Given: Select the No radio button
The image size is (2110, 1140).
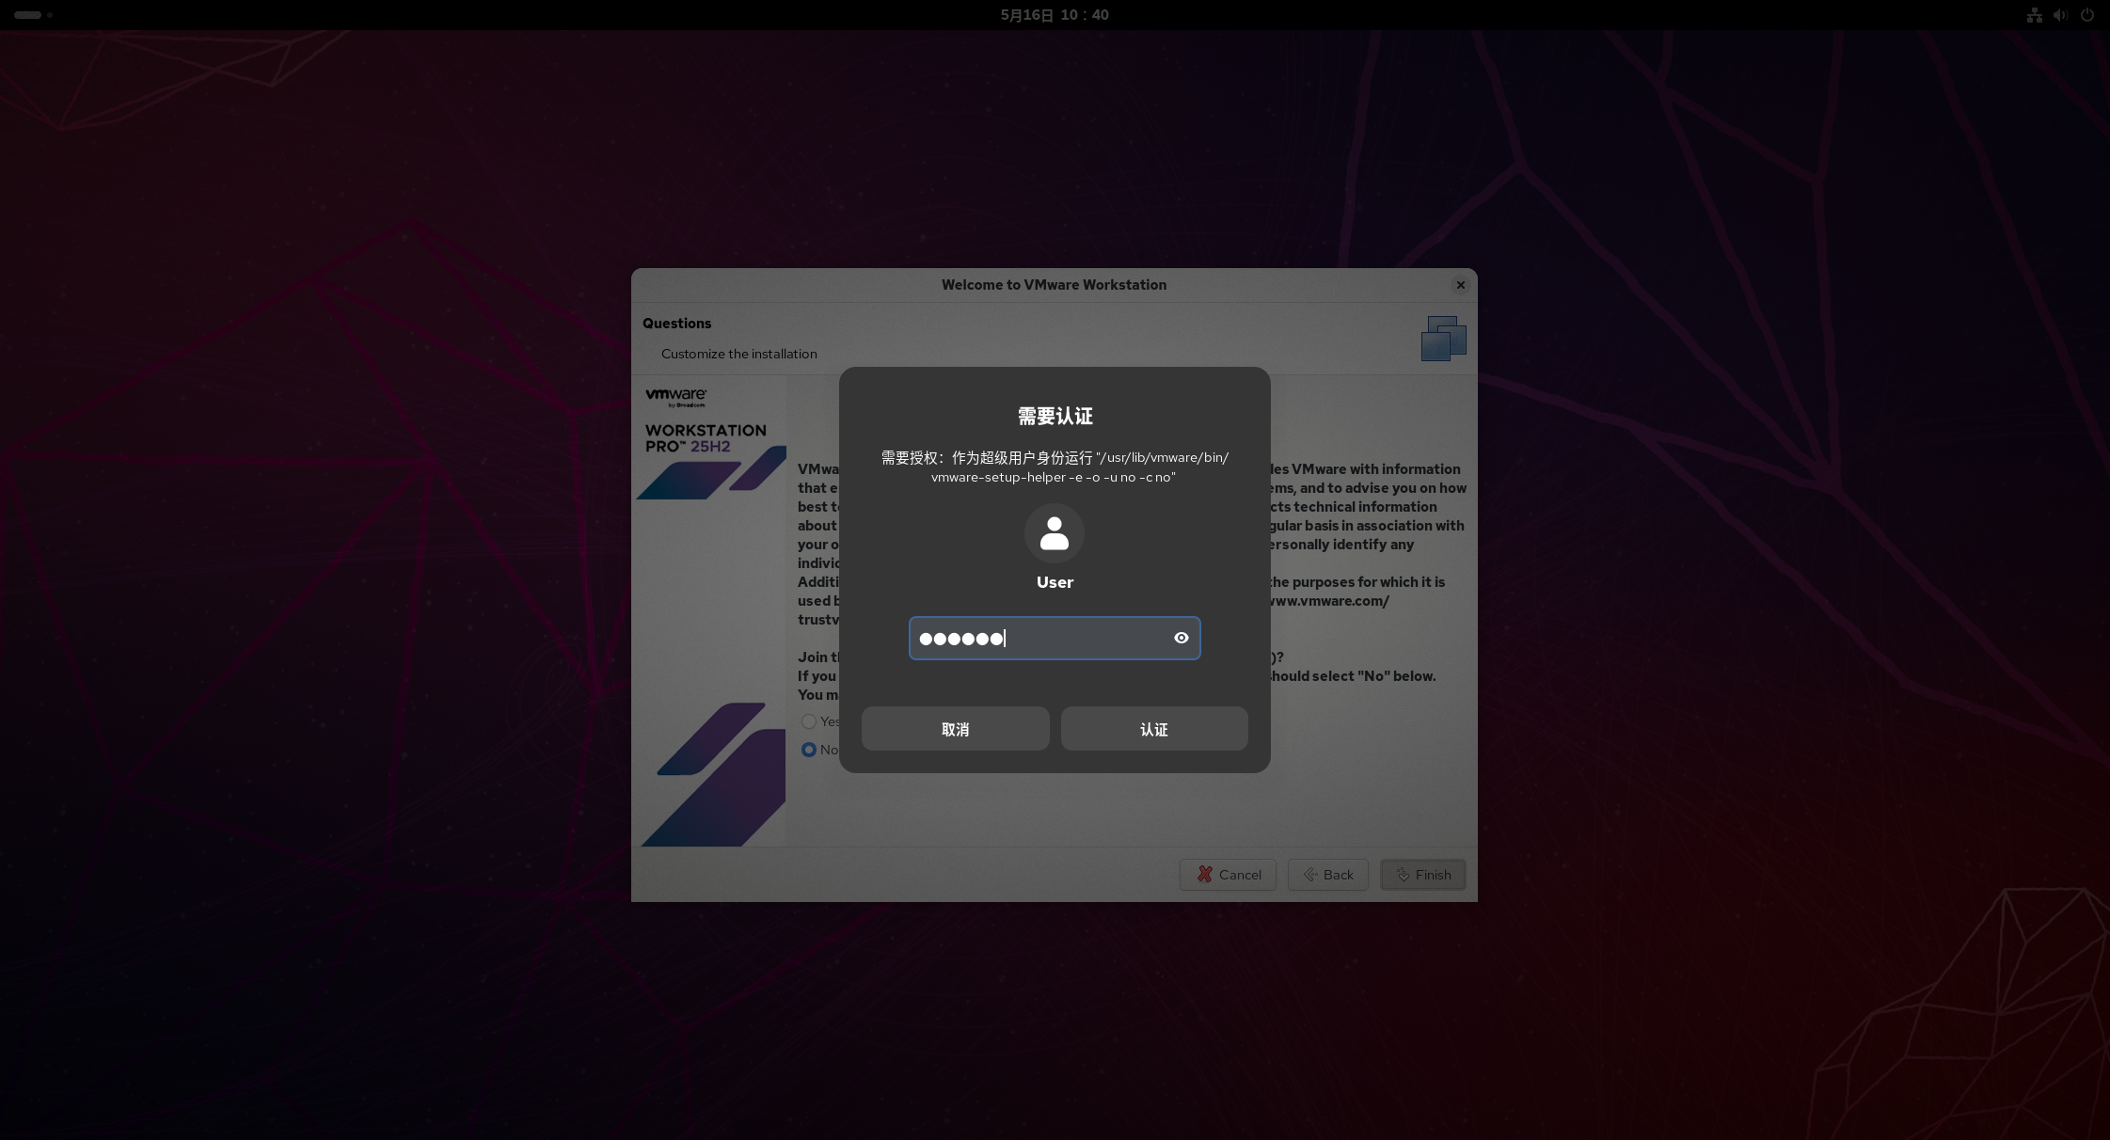Looking at the screenshot, I should (x=809, y=750).
